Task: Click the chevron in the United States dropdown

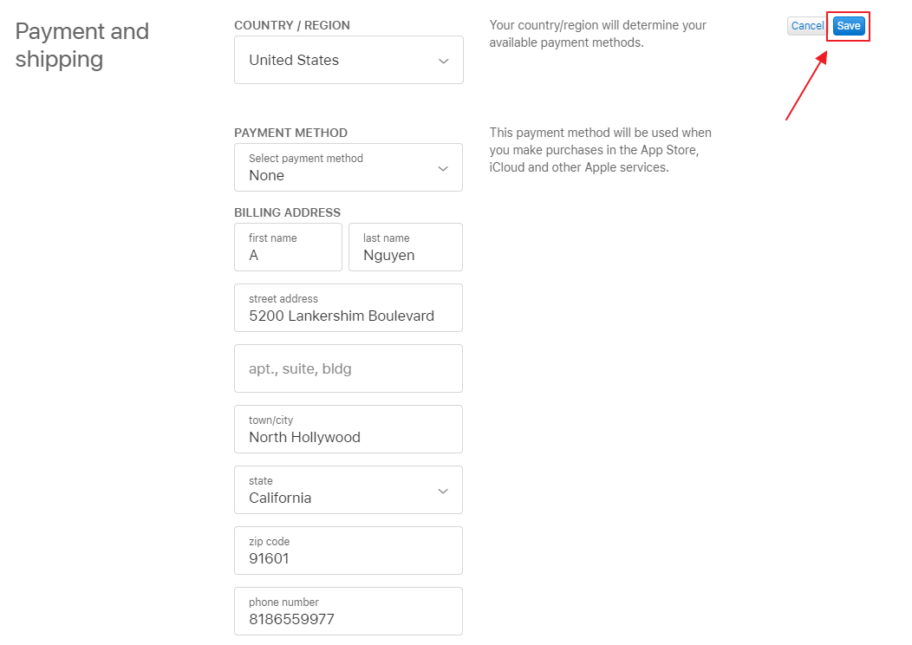Action: 443,61
